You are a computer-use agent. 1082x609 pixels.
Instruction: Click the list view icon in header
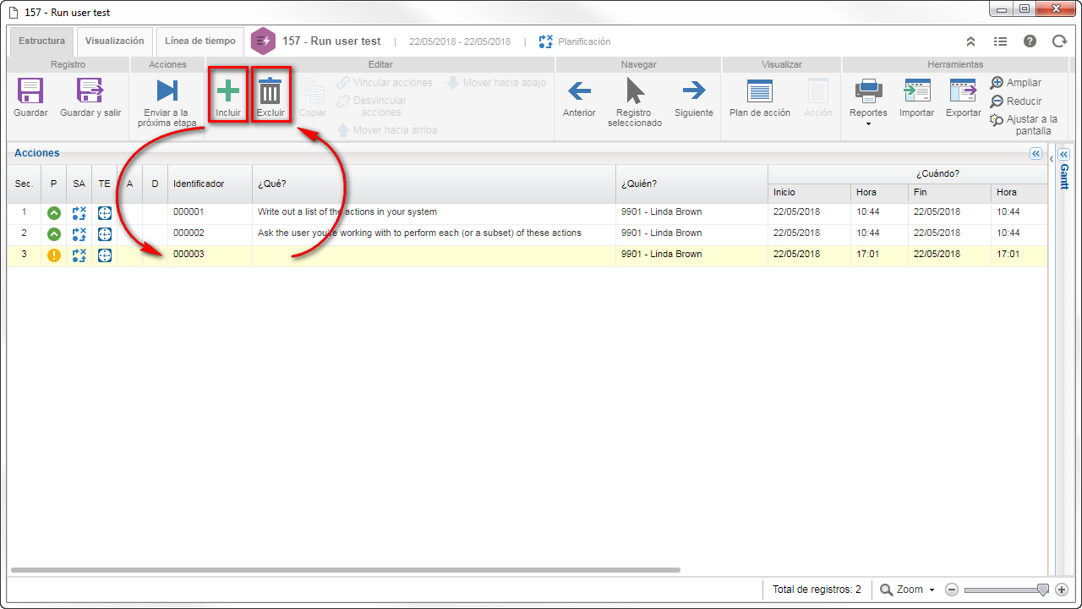click(1000, 41)
